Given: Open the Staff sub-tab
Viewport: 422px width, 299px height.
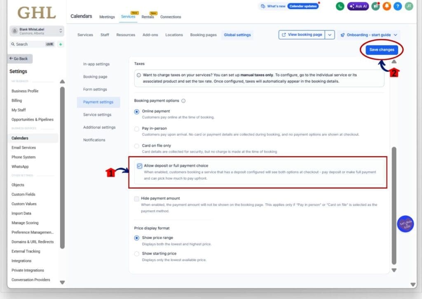Looking at the screenshot, I should point(105,35).
